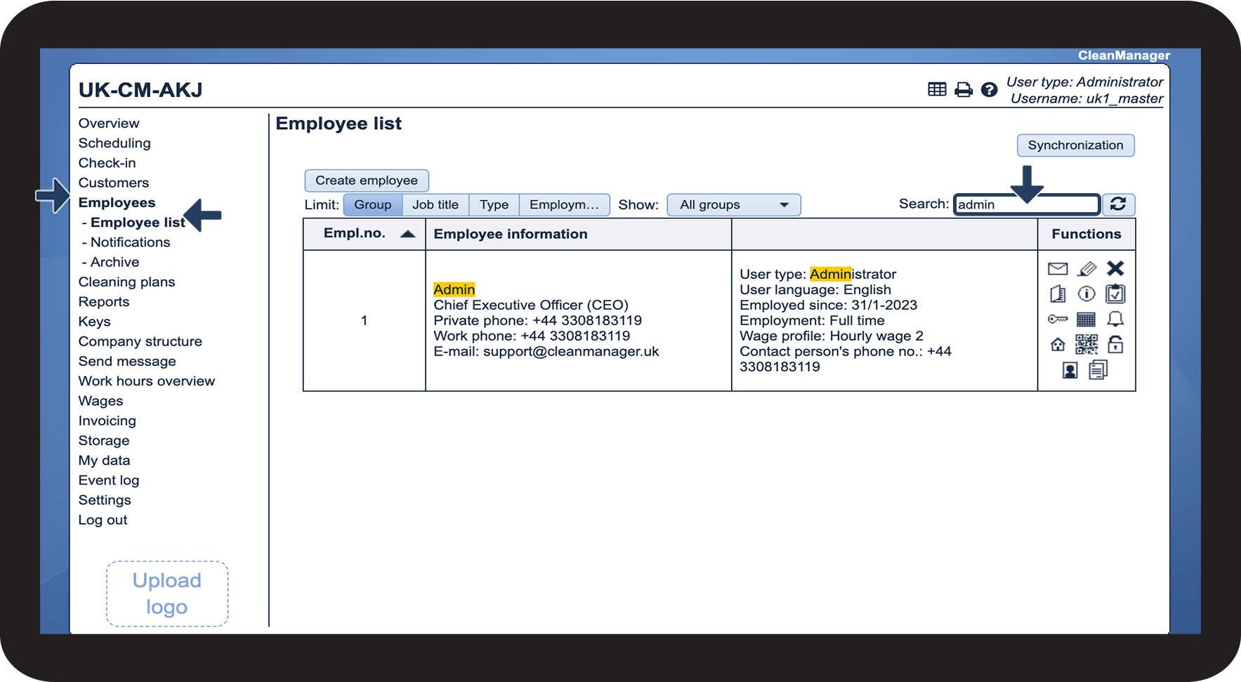Click the open booklet icon for Admin
Image resolution: width=1241 pixels, height=682 pixels.
[1058, 294]
